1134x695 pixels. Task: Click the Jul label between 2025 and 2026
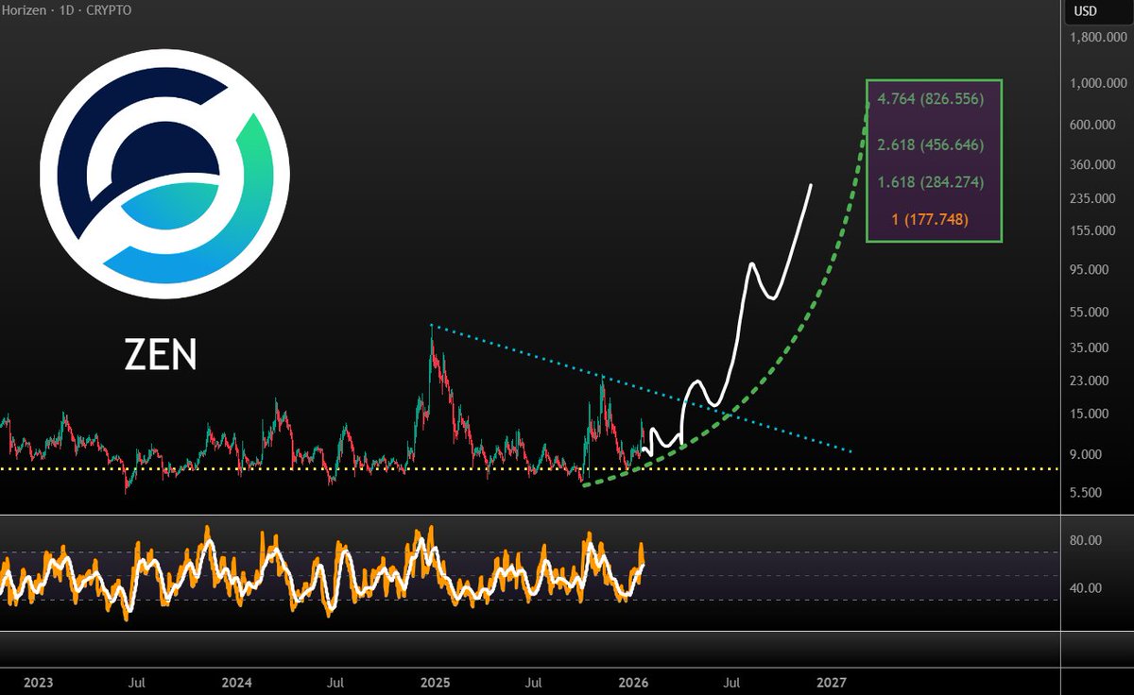click(x=534, y=682)
